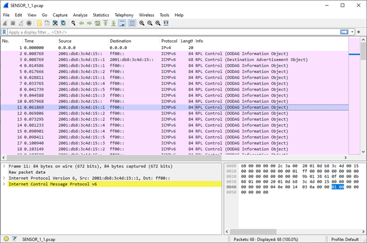This screenshot has height=243, width=367.
Task: Reload the capture file using toolbar icon
Action: 63,23
